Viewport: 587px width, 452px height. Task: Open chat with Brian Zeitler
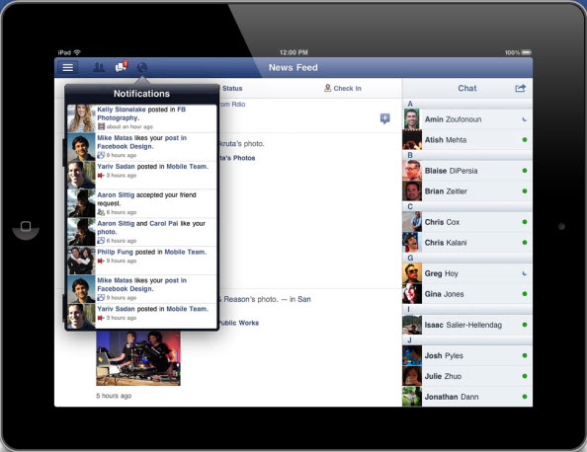467,191
